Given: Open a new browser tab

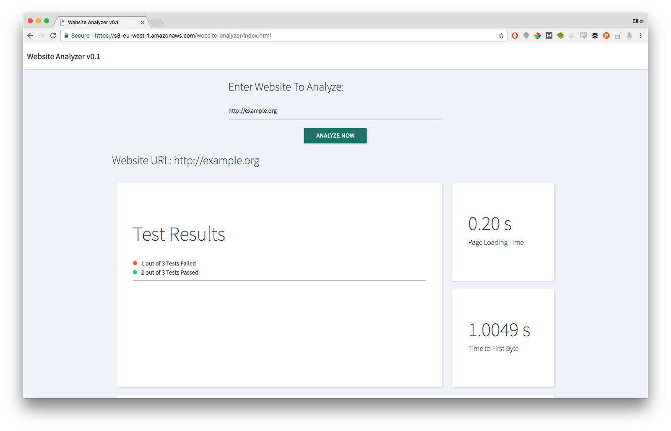Looking at the screenshot, I should pos(157,23).
